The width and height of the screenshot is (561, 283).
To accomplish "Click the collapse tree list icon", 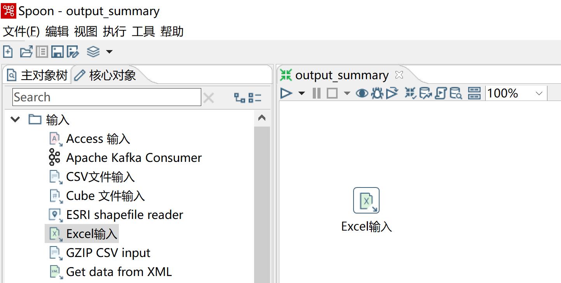I will coord(255,98).
